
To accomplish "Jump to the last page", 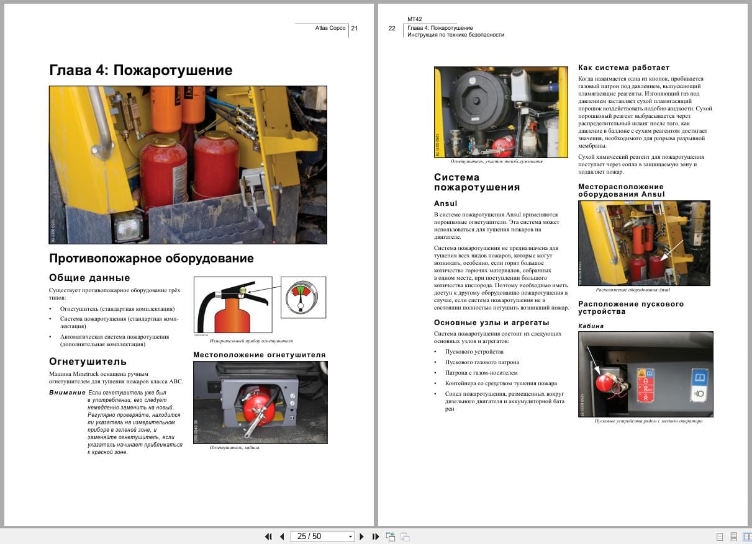I will [x=375, y=537].
